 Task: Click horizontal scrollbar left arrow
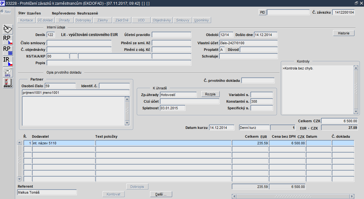[234, 196]
